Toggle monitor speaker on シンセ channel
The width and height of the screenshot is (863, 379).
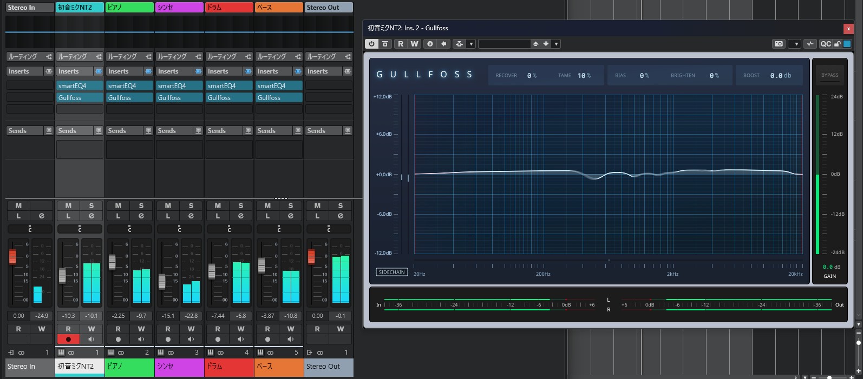pyautogui.click(x=191, y=340)
